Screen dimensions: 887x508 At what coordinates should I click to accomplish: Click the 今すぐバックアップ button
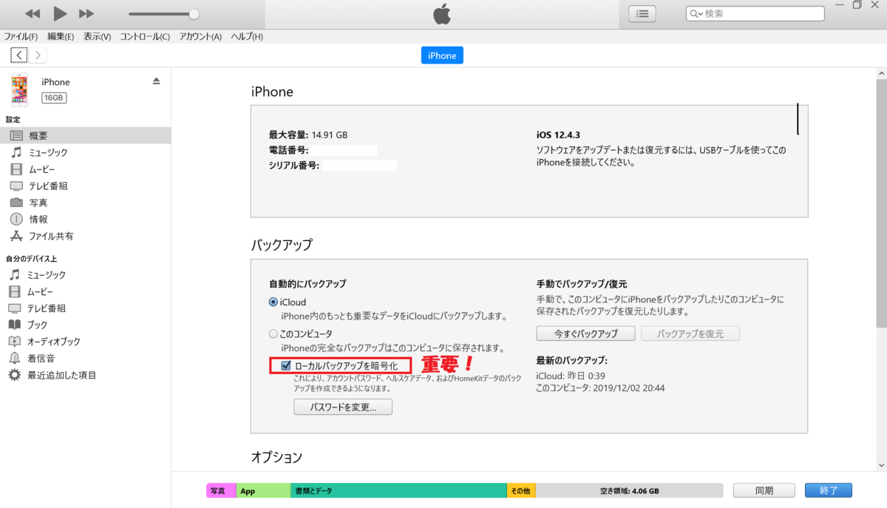(586, 333)
